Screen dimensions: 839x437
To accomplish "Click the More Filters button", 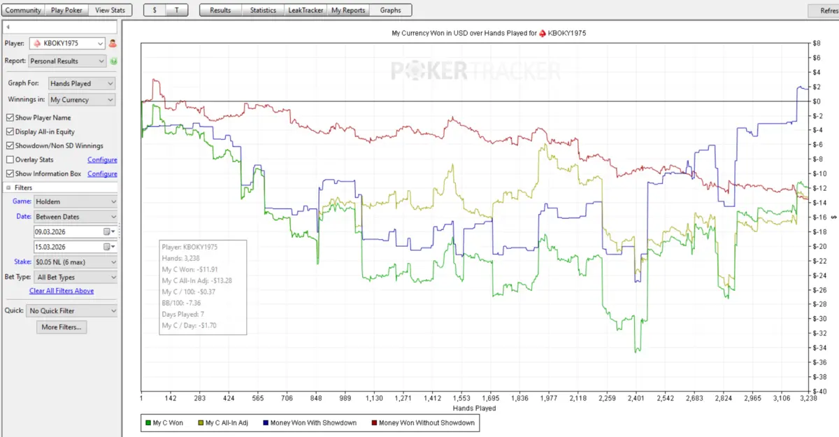I will 62,327.
